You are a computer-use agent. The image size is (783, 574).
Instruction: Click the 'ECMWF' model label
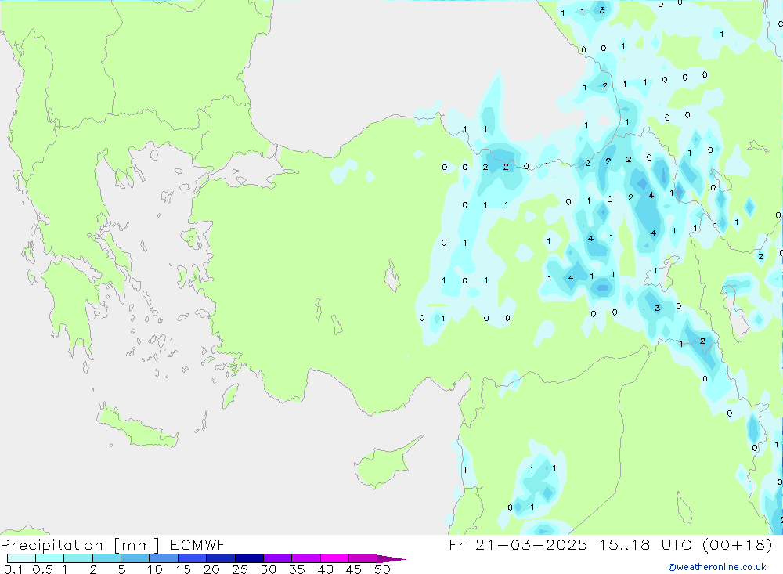198,544
